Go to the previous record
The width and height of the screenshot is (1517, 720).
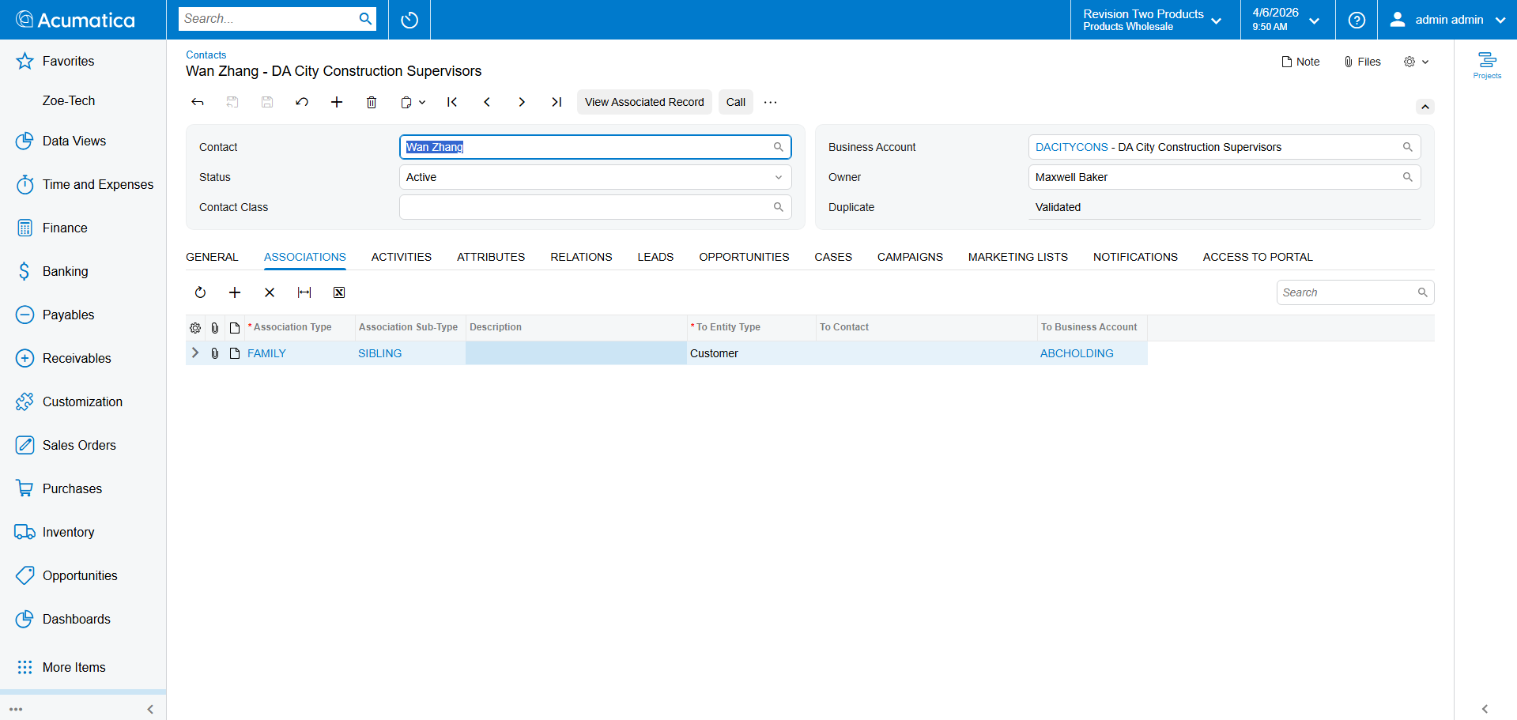[x=487, y=102]
